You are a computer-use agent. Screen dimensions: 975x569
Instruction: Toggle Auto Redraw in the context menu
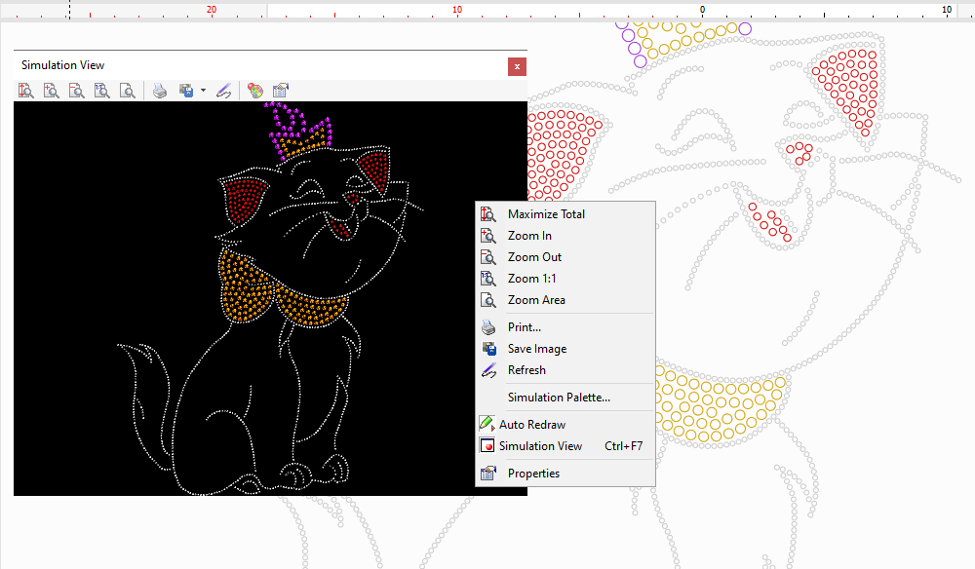565,425
